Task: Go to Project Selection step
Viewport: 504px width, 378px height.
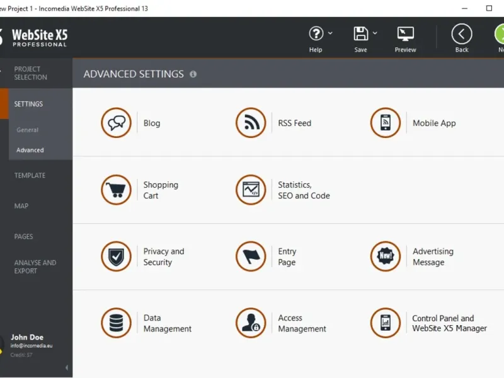Action: click(x=30, y=73)
